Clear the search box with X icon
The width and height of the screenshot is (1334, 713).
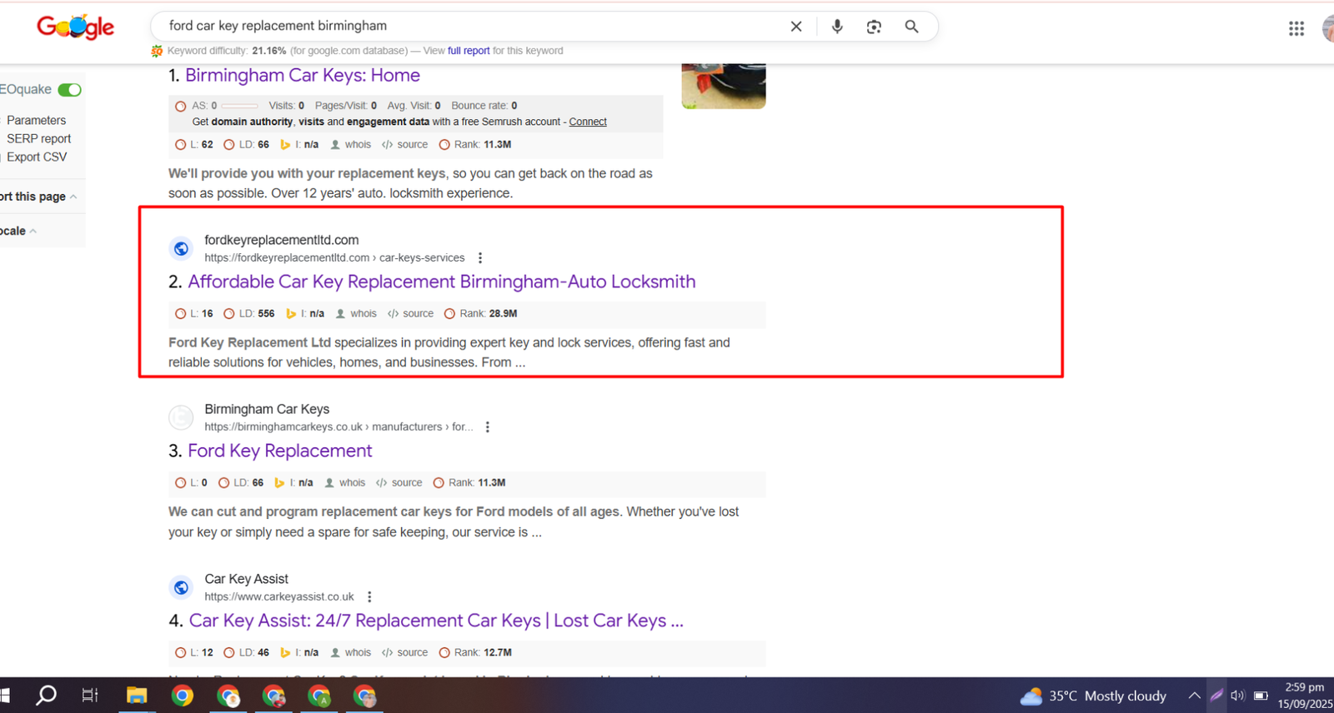coord(796,27)
